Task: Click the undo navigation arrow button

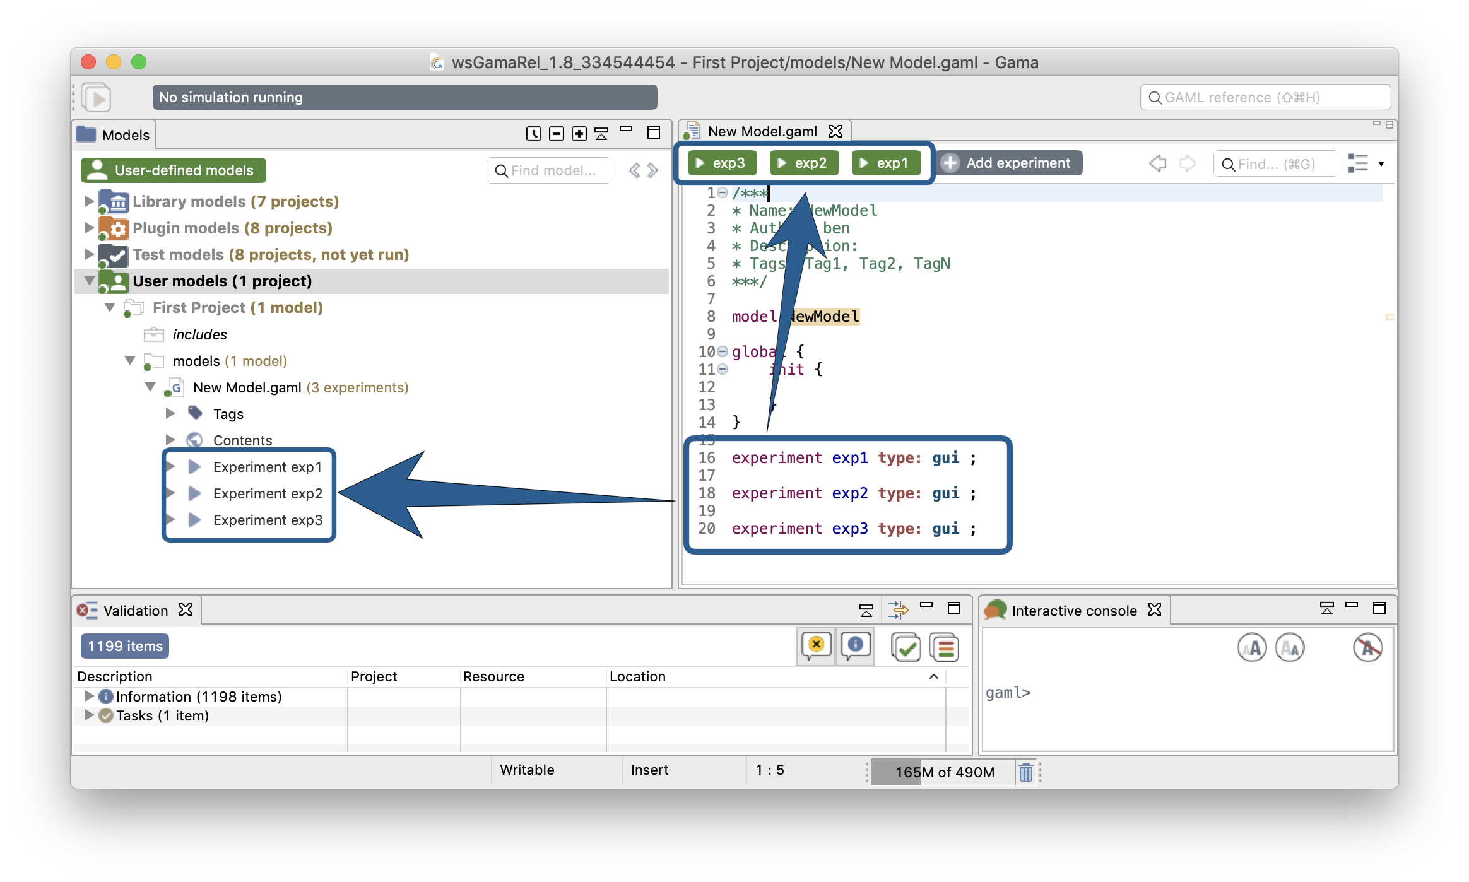Action: (x=1157, y=163)
